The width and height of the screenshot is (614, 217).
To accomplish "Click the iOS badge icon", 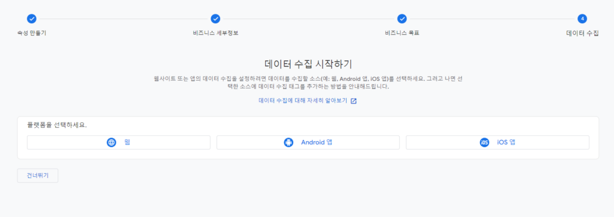I will coord(484,142).
